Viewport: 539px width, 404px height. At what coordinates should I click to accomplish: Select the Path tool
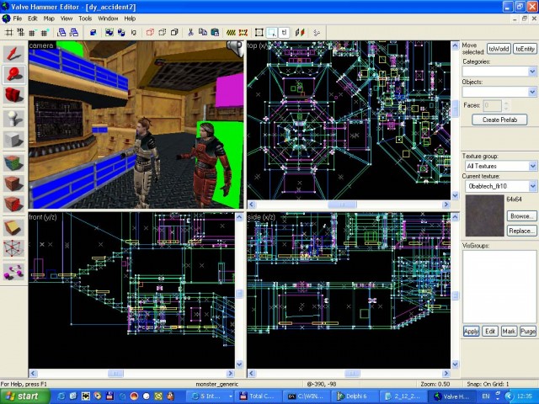pyautogui.click(x=13, y=272)
